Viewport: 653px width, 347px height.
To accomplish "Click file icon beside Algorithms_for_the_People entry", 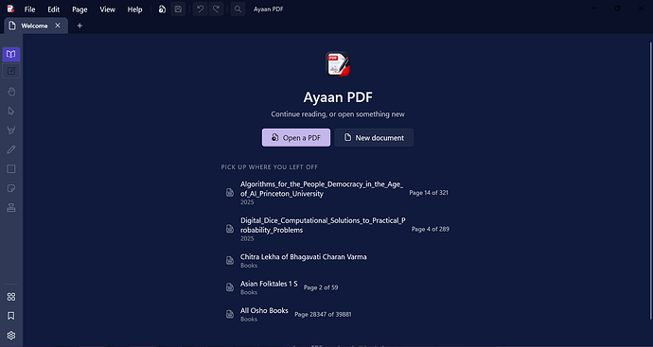I will pyautogui.click(x=229, y=192).
